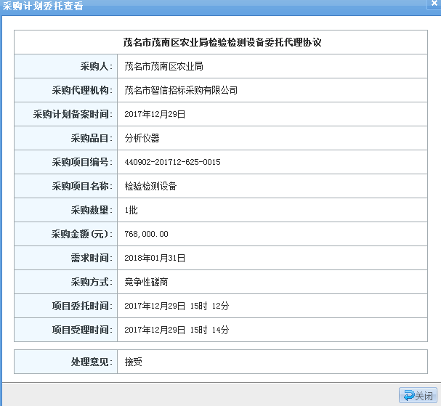The width and height of the screenshot is (441, 406).
Task: Select purchaser value 茂名市茂南区农业局
Action: pyautogui.click(x=163, y=66)
